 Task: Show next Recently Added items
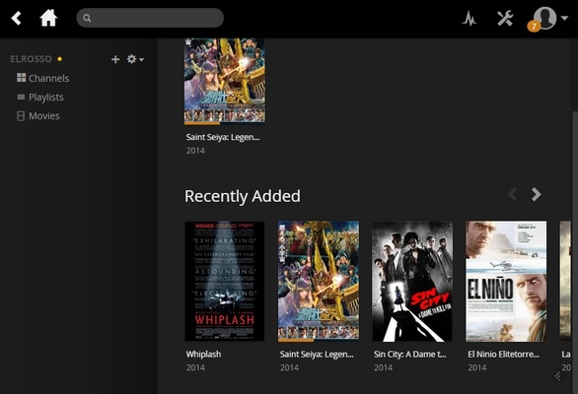[537, 194]
